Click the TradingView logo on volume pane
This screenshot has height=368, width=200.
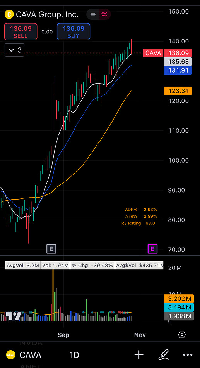tap(14, 316)
